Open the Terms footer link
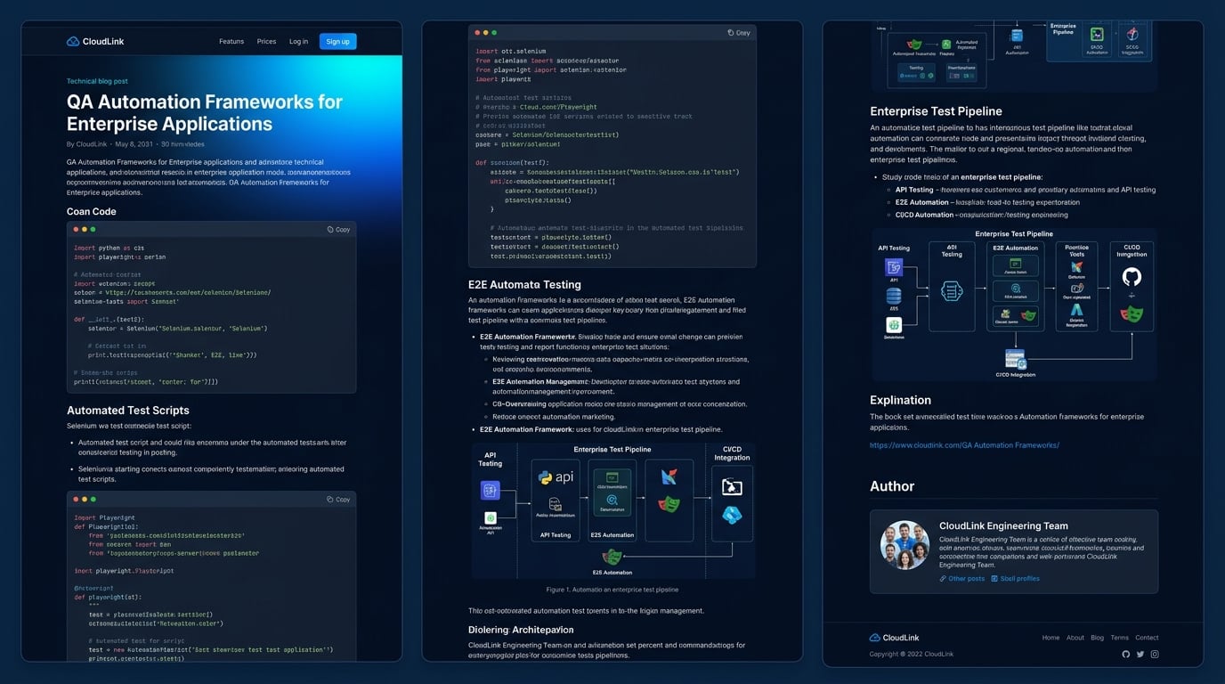This screenshot has width=1225, height=684. 1119,638
